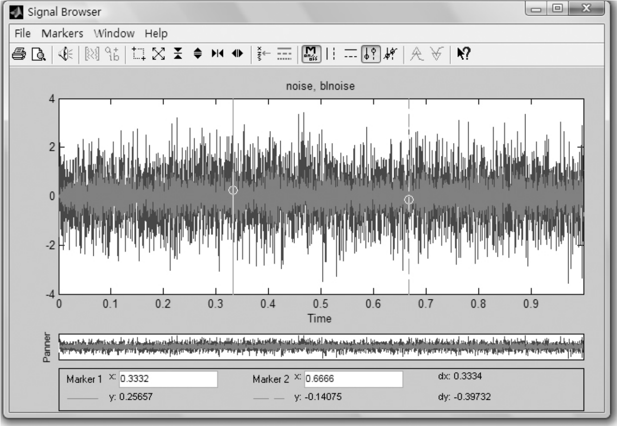
Task: Click the Array Signals toolbar icon
Action: click(92, 54)
